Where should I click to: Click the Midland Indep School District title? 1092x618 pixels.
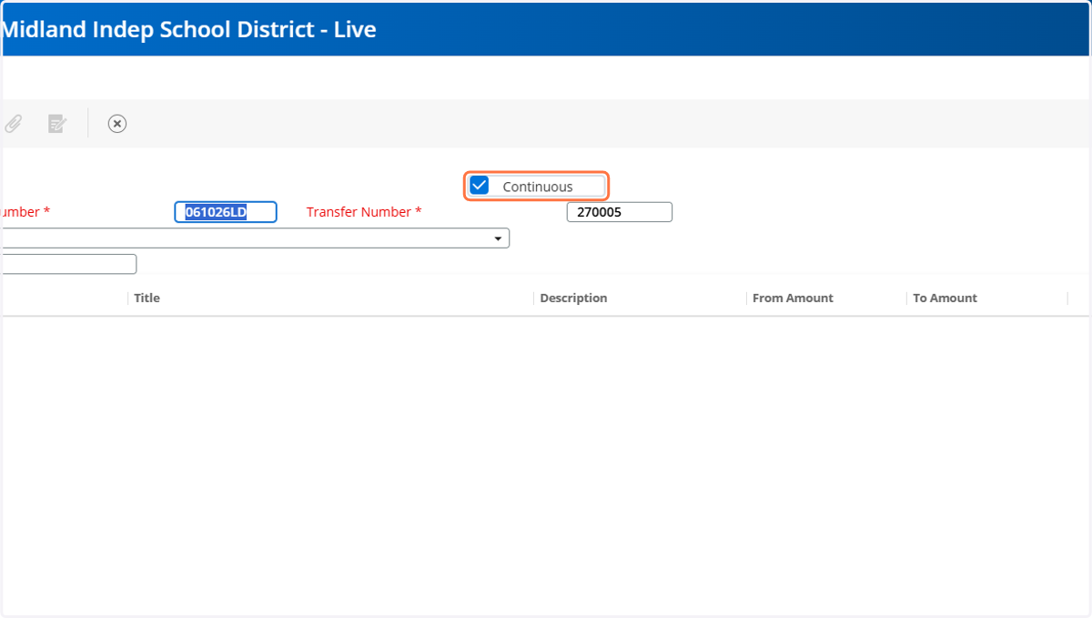pos(189,29)
